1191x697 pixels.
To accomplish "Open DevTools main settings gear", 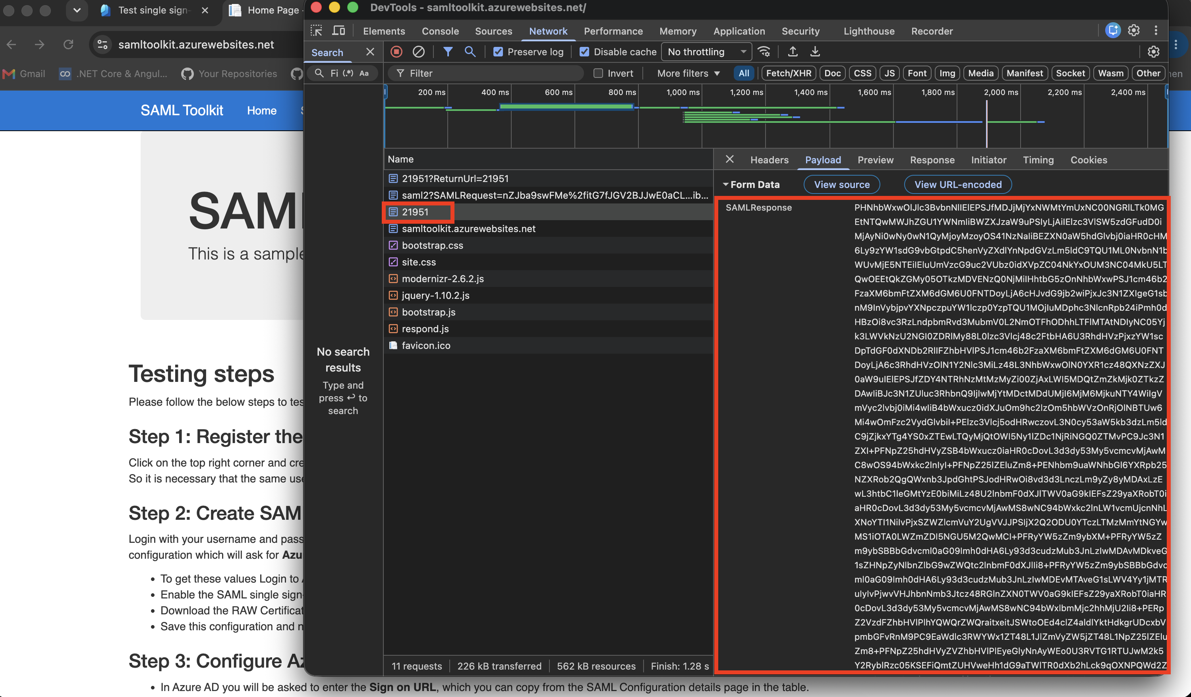I will point(1134,31).
